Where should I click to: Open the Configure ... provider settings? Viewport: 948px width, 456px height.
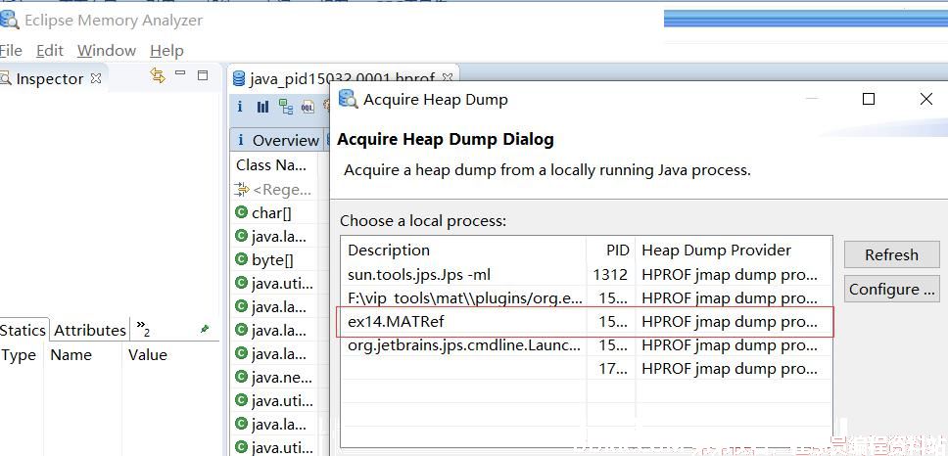point(892,290)
